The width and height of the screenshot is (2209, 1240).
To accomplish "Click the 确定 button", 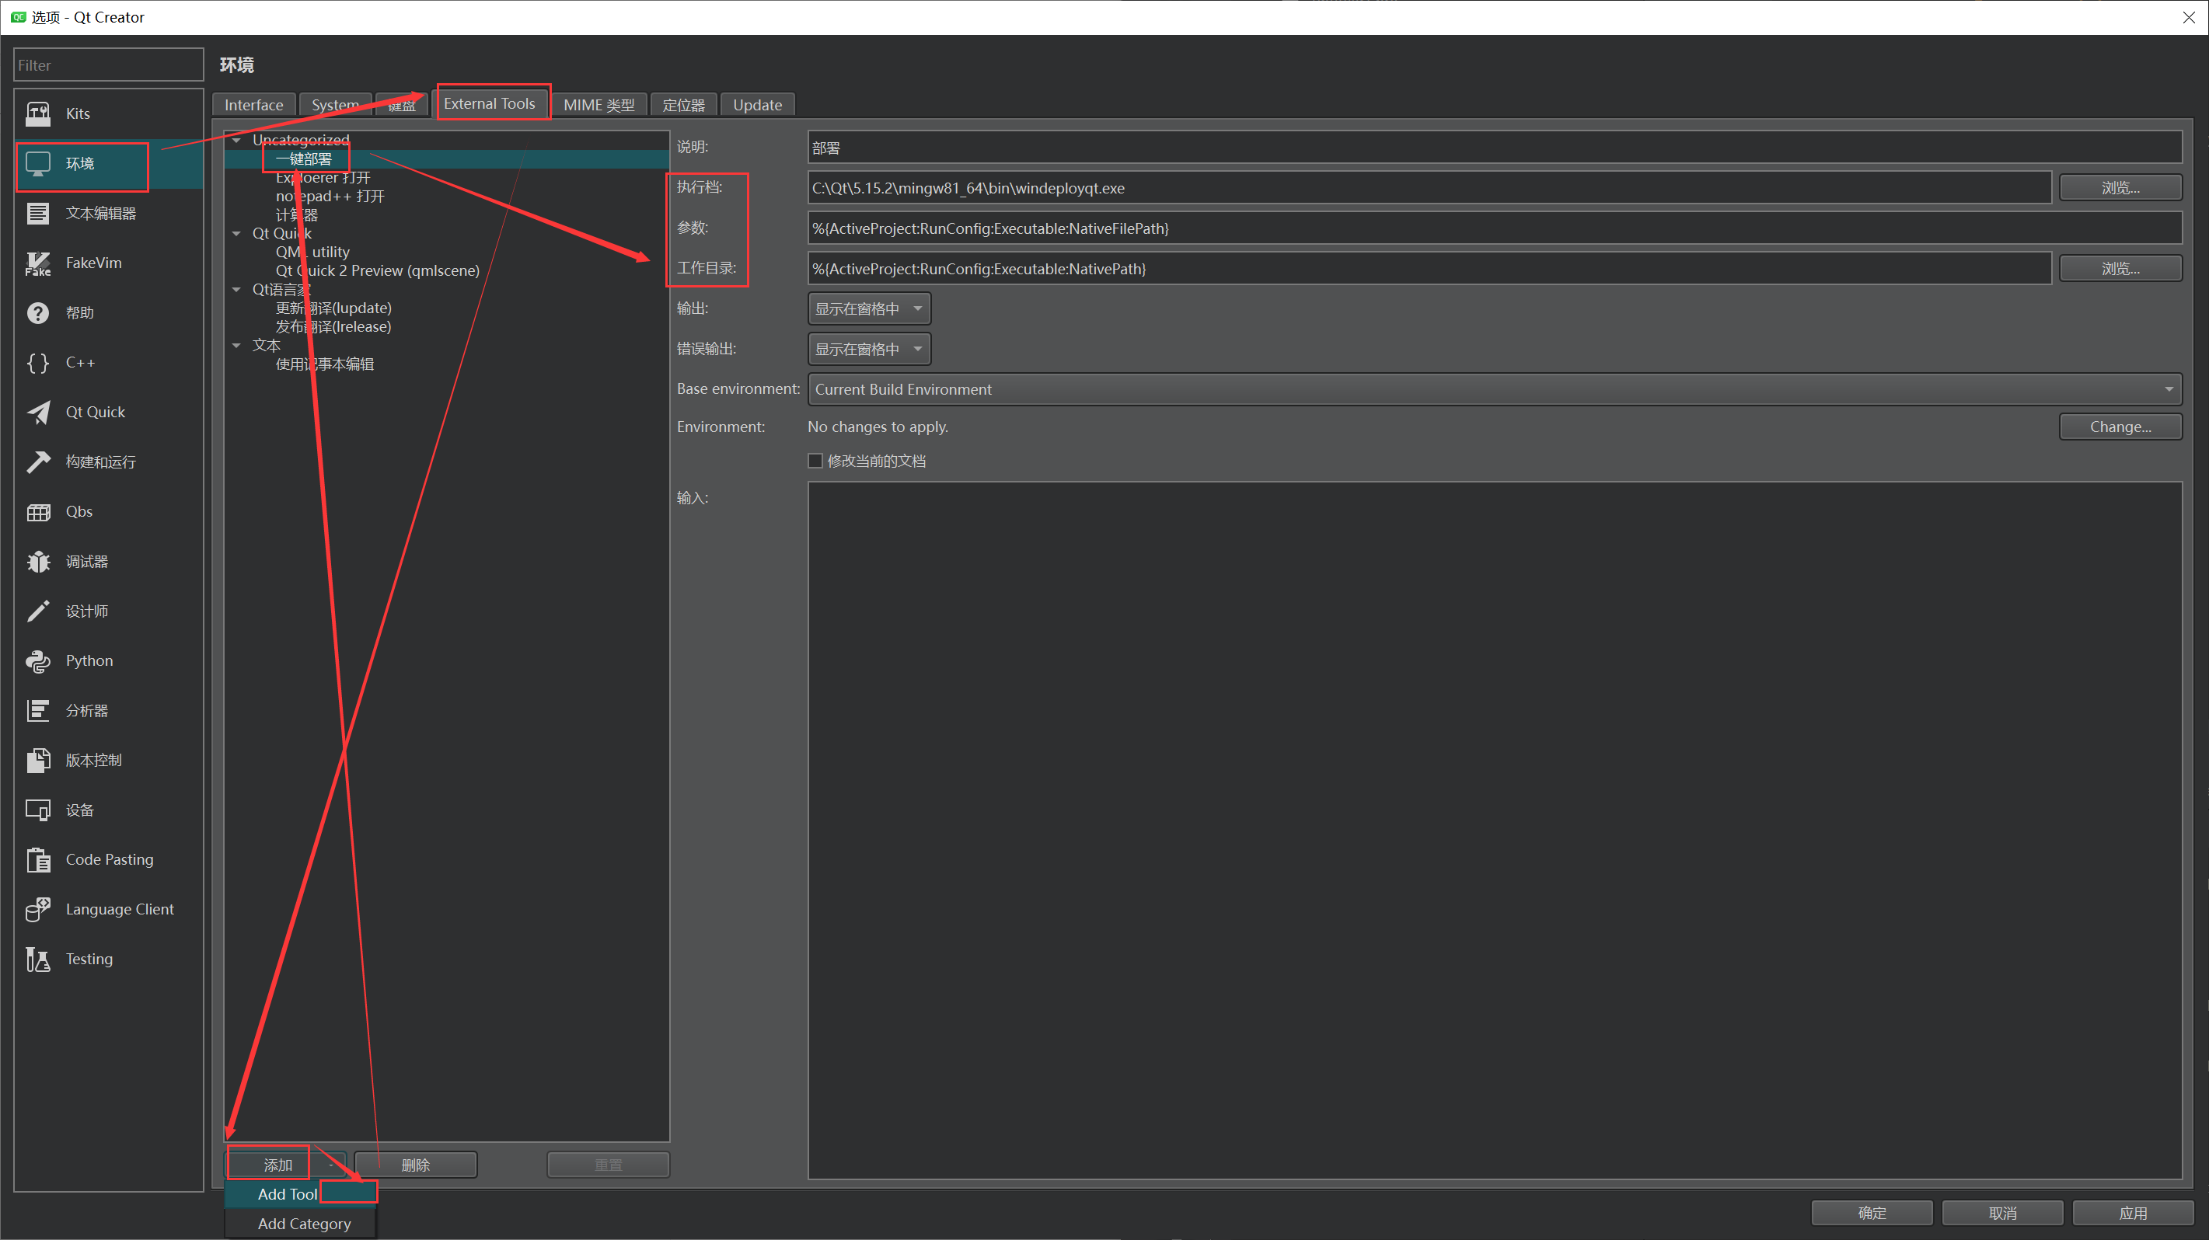I will 1871,1213.
